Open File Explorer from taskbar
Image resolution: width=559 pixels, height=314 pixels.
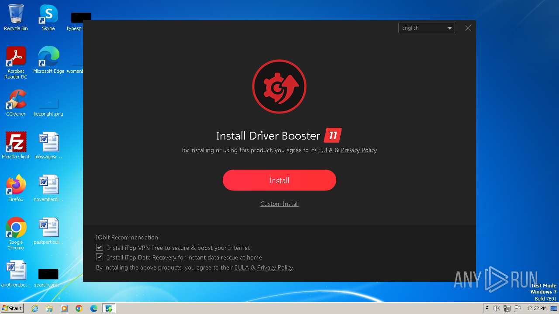(x=49, y=308)
